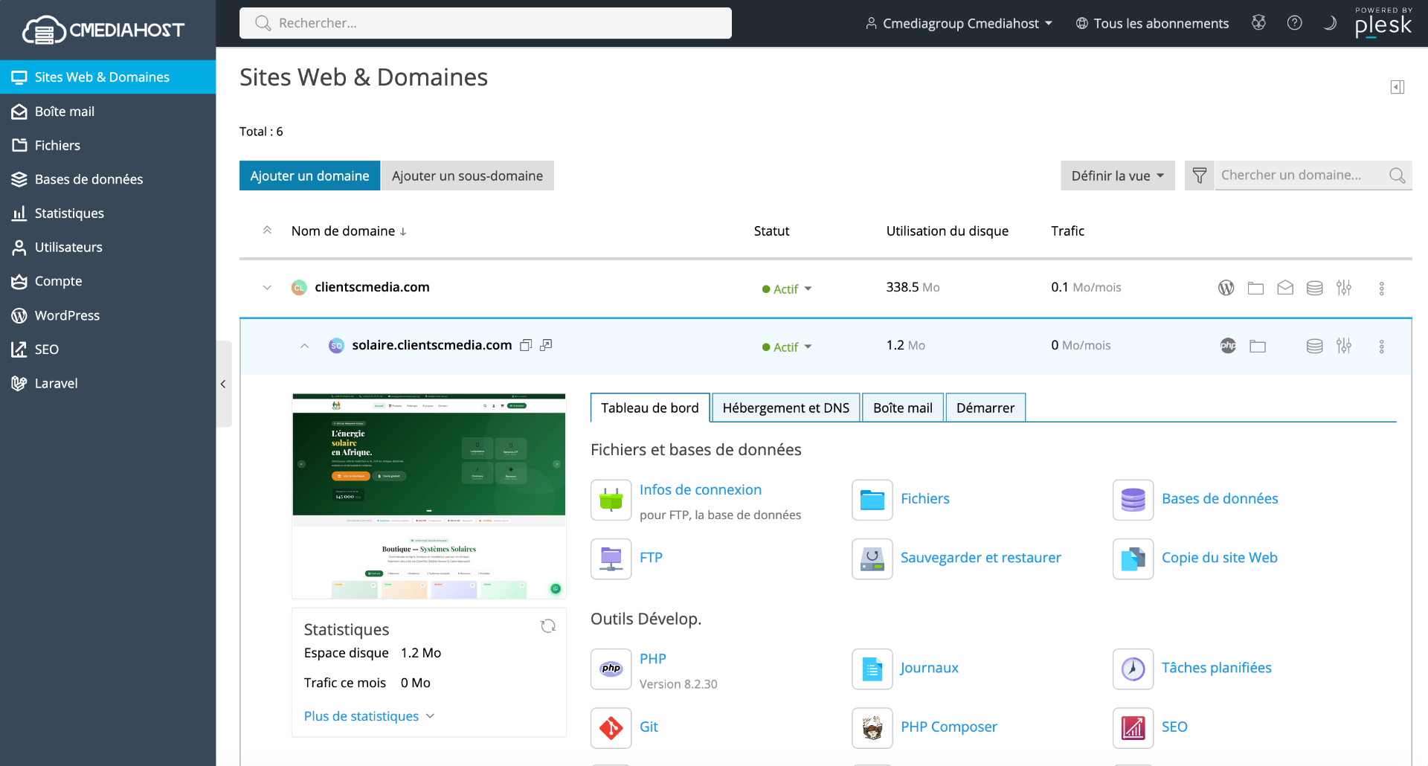Screen dimensions: 1428x766
Task: Open three-dot menu for clientscmedia.com
Action: [x=1382, y=289]
